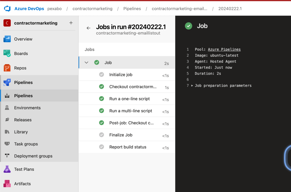
Task: Open Pipelines breadcrumb in header
Action: pos(132,9)
